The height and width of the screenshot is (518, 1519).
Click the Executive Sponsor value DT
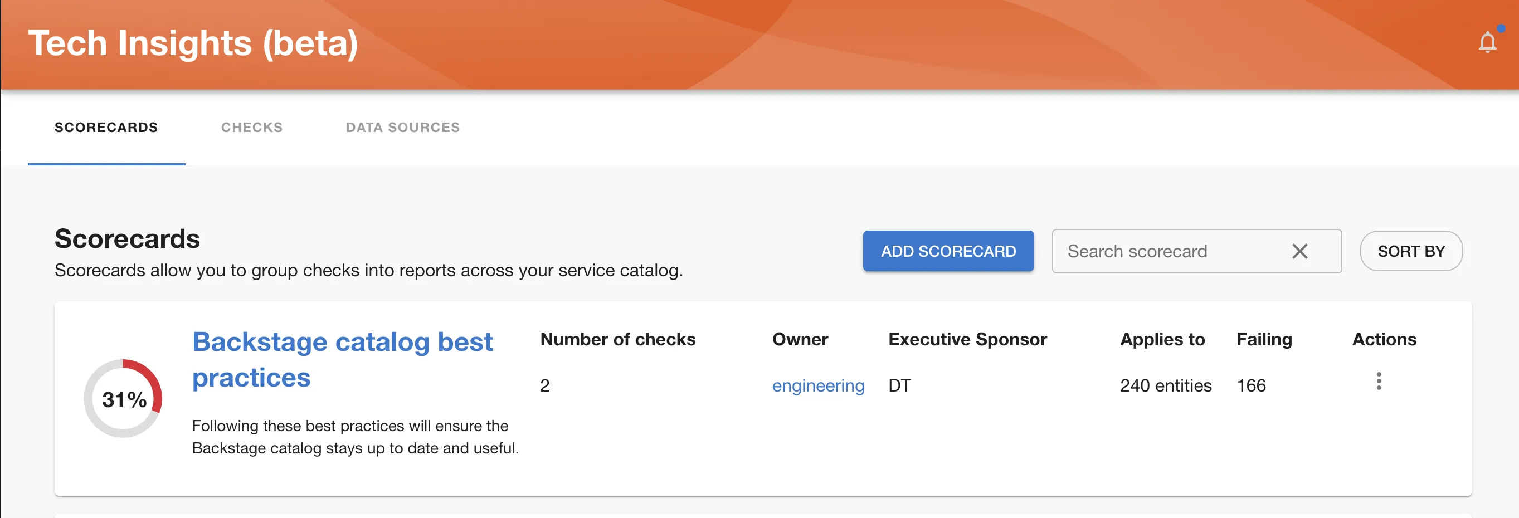(899, 385)
